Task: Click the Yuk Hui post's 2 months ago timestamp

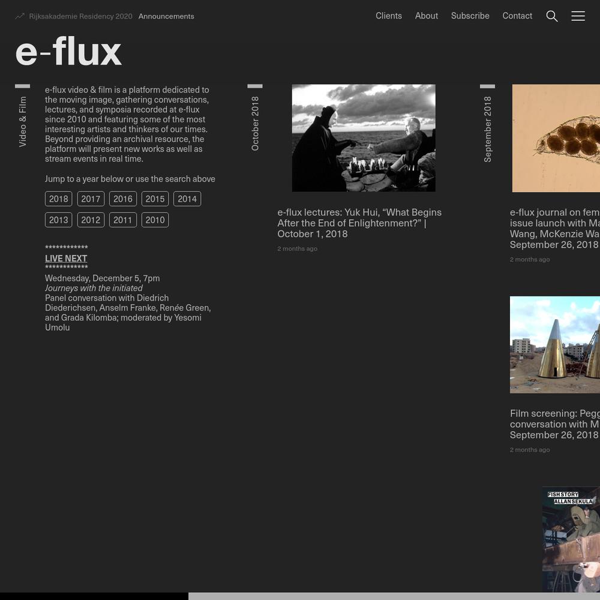Action: [298, 249]
